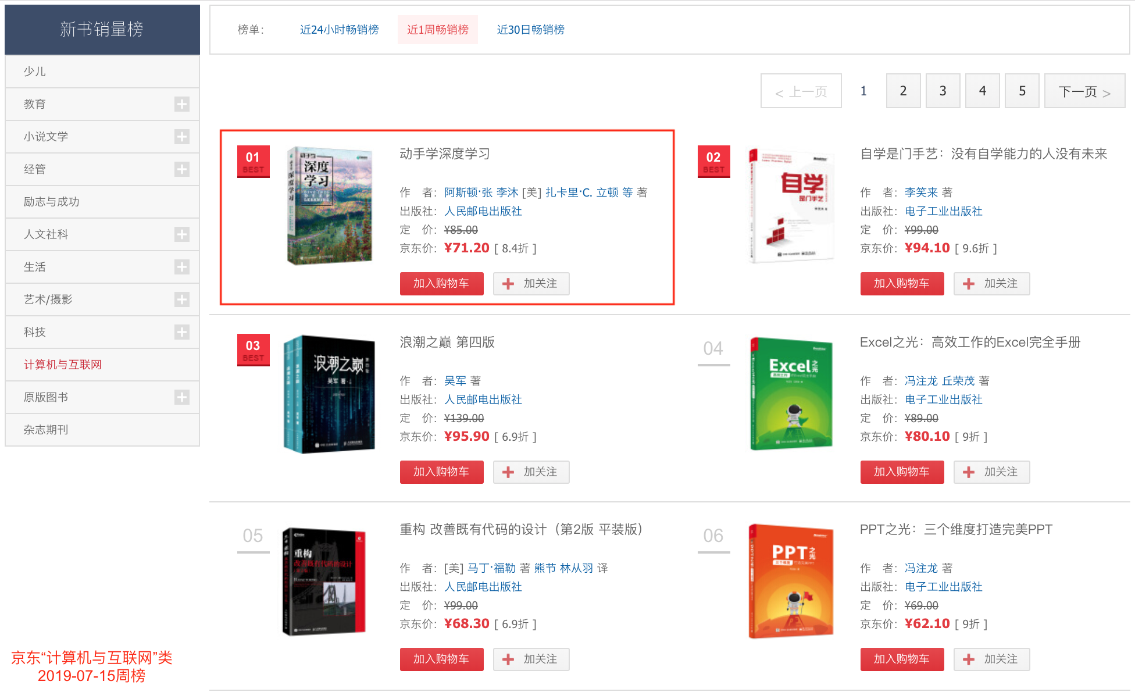Go to page 3 of rankings
Viewport: 1135px width, 692px height.
coord(943,91)
